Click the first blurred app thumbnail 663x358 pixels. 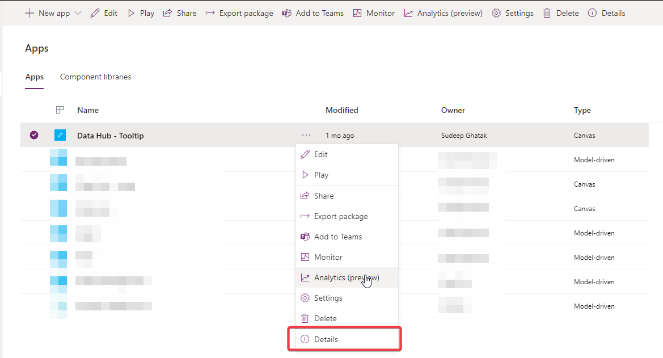pyautogui.click(x=60, y=159)
